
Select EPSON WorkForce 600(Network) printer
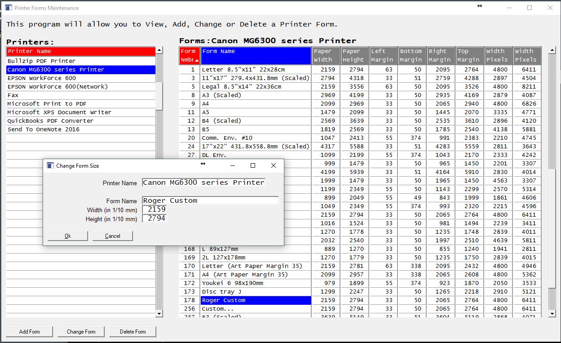pos(81,87)
